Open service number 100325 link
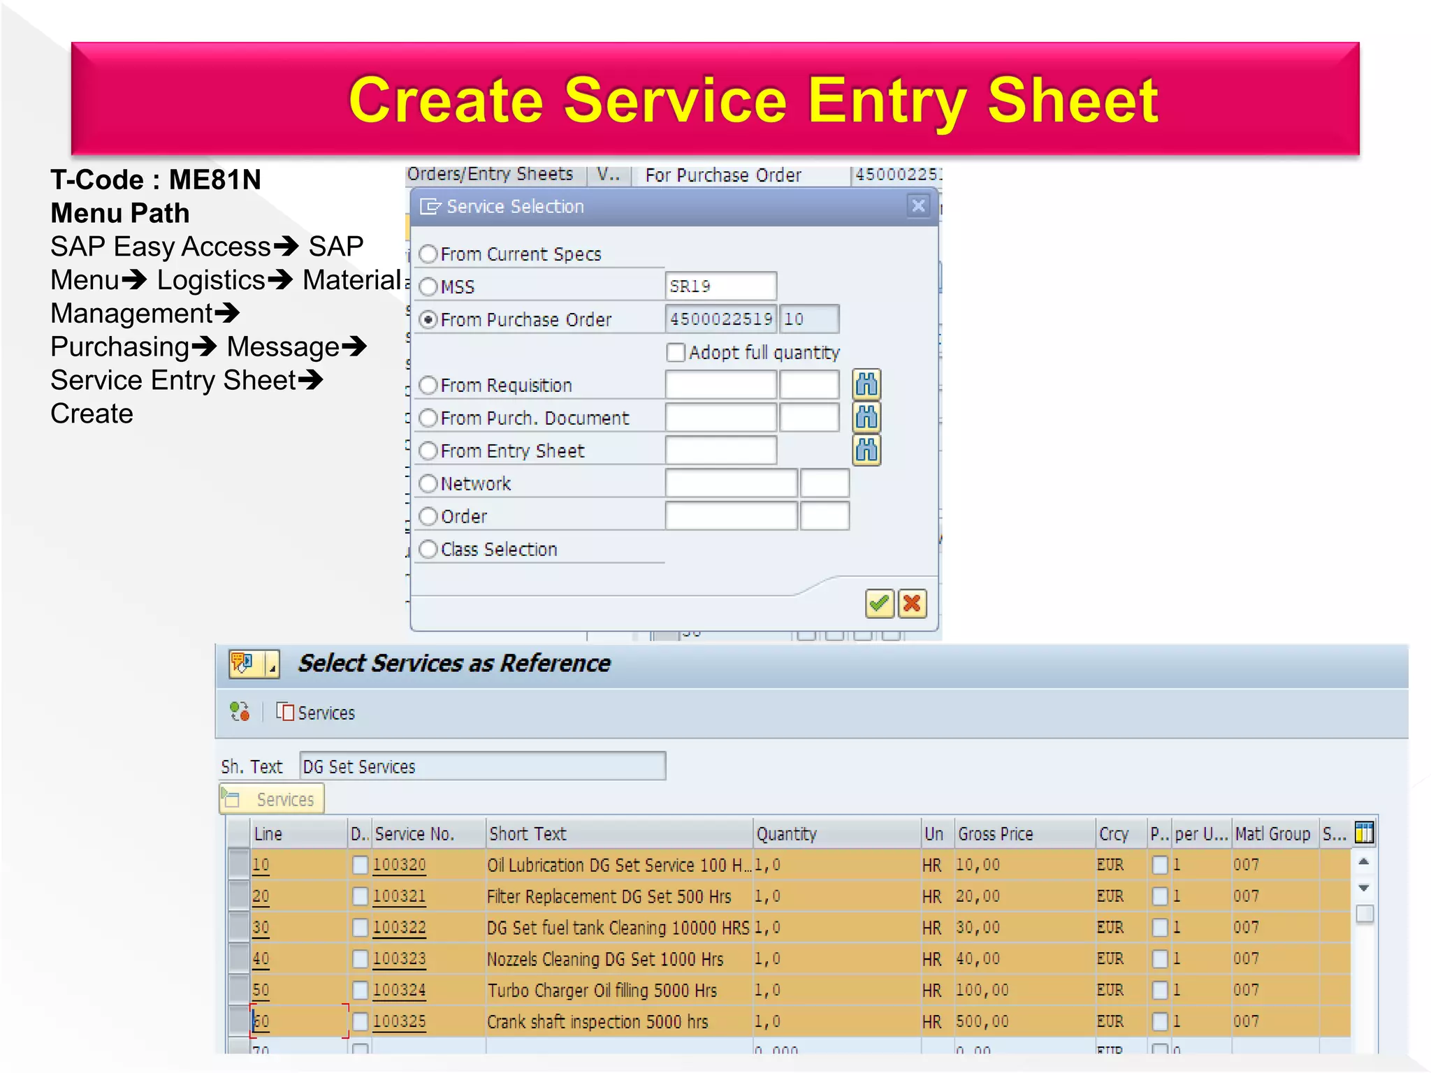This screenshot has width=1431, height=1073. (399, 1021)
